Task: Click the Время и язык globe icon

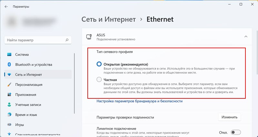Action: click(9, 115)
